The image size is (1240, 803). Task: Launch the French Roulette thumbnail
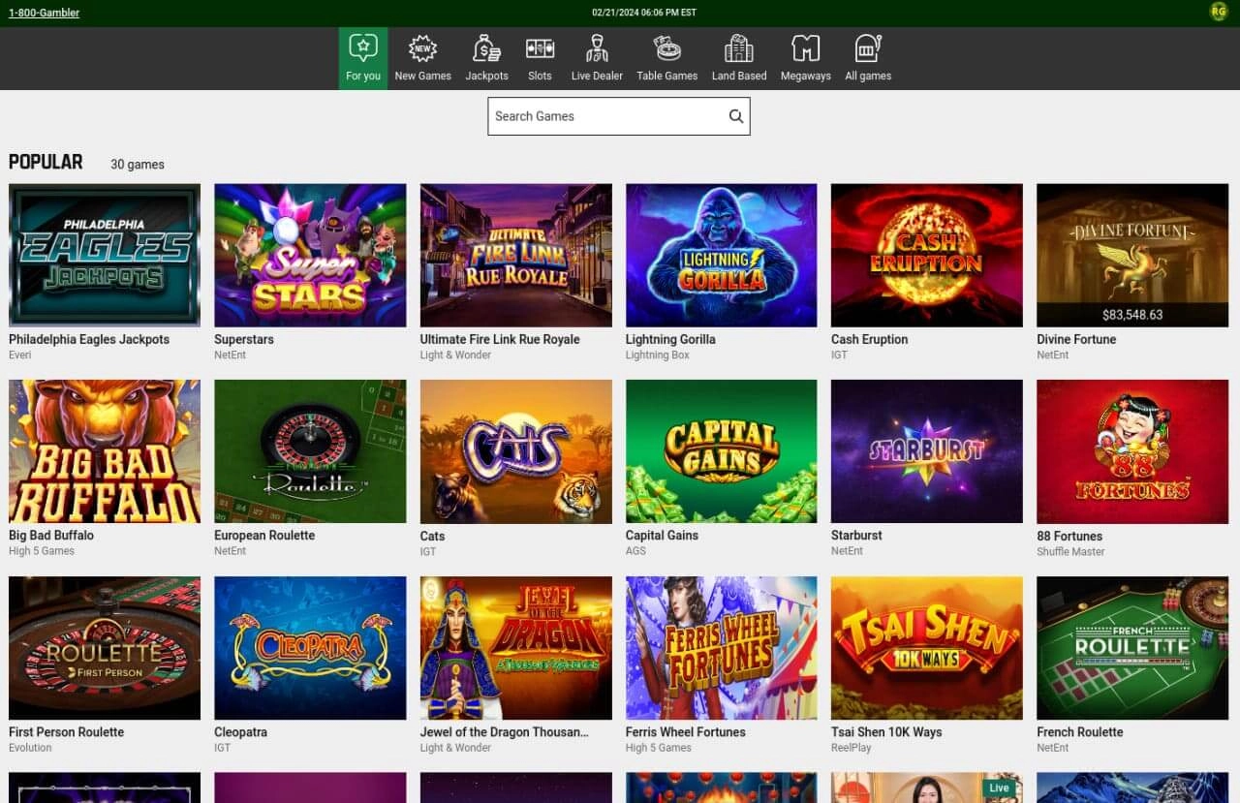click(x=1131, y=648)
